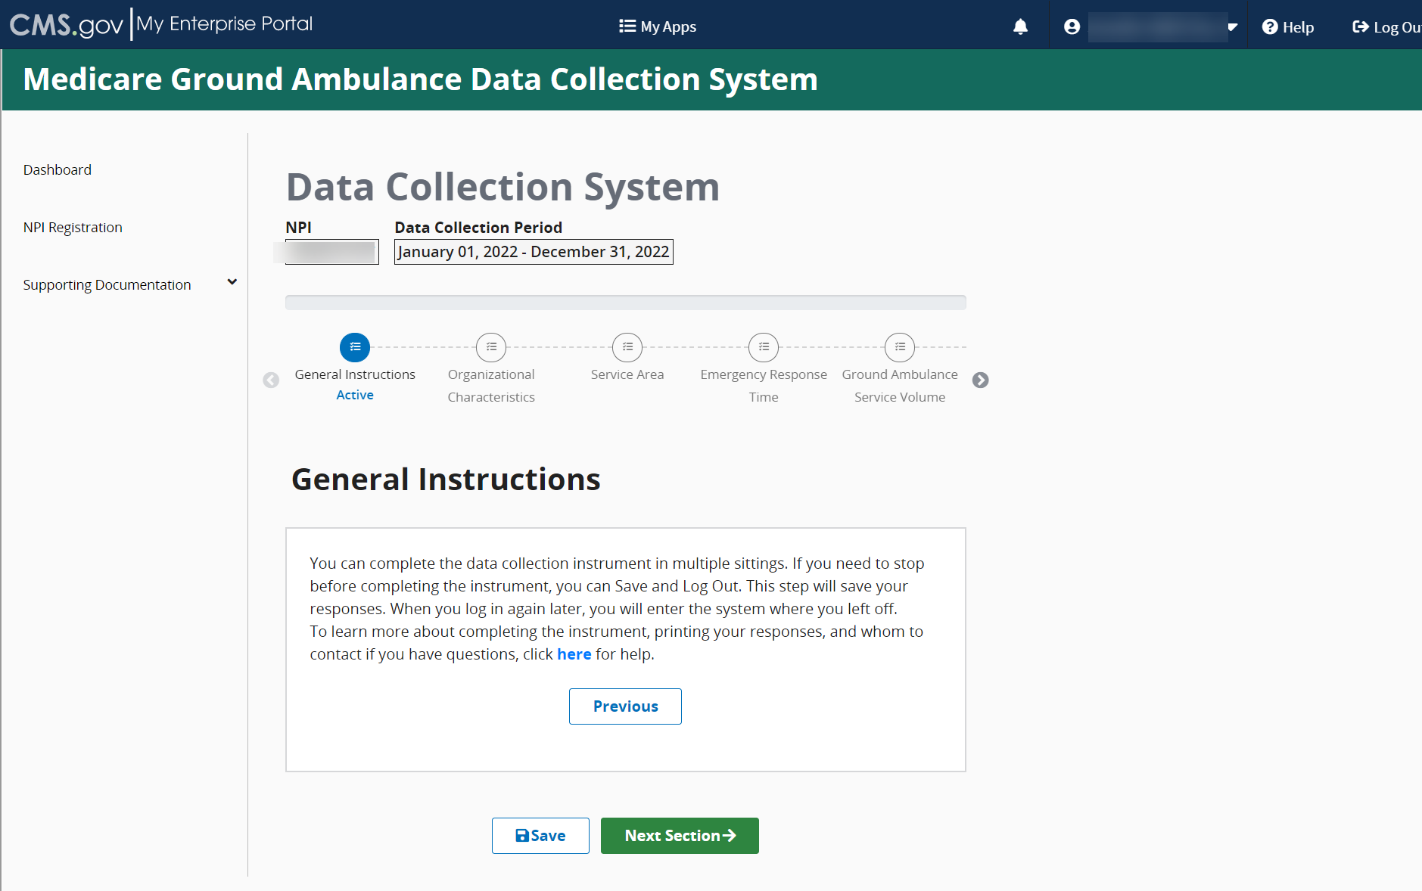Click the data collection progress bar

click(625, 303)
